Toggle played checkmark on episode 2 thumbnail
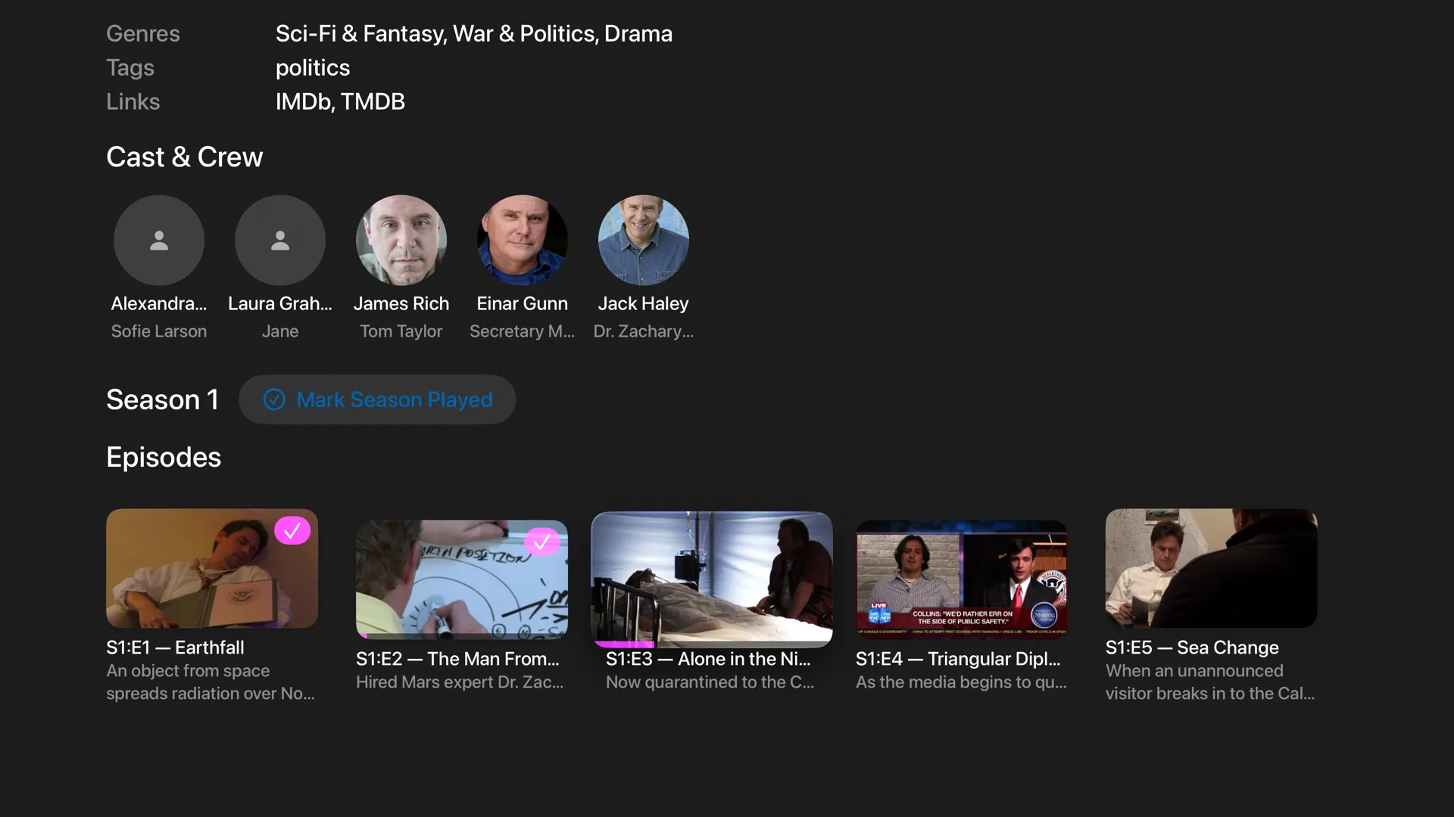1454x817 pixels. tap(542, 542)
